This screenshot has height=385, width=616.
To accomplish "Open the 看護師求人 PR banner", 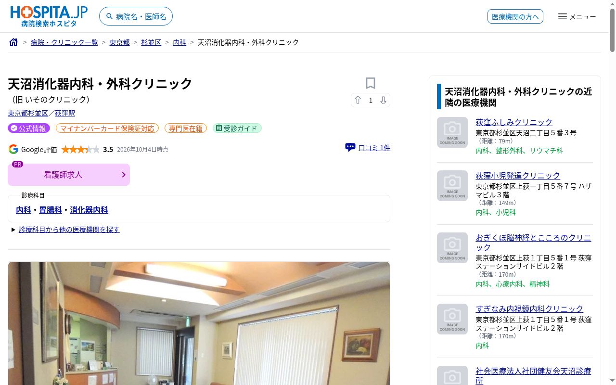I will (x=69, y=175).
